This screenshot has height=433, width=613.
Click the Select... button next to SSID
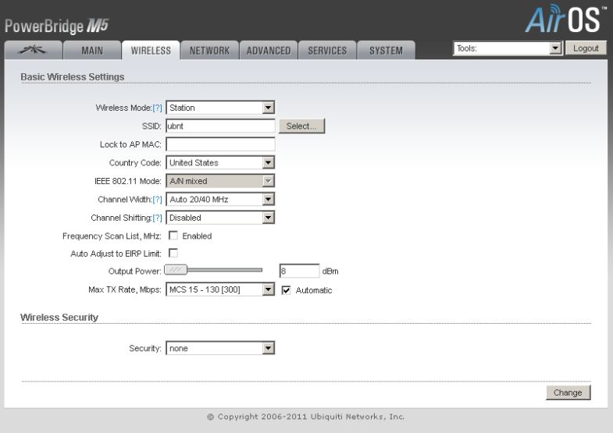(301, 126)
